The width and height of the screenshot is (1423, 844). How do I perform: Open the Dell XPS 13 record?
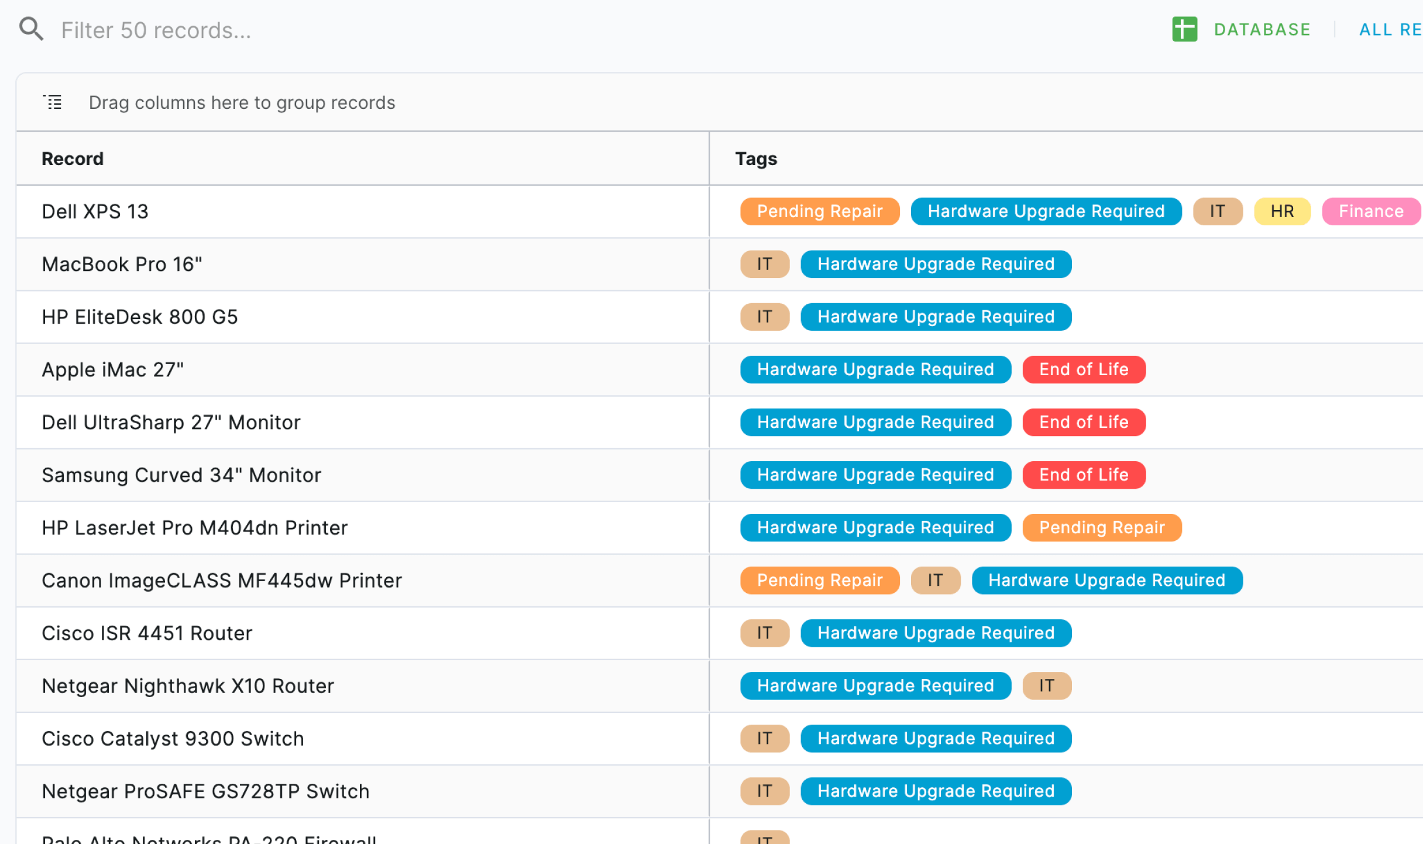[x=95, y=211]
